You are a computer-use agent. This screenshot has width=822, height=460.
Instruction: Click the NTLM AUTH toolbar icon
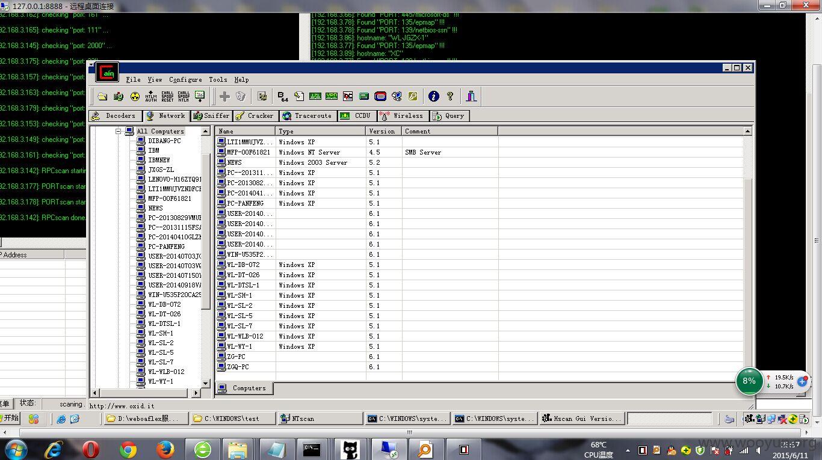click(151, 96)
